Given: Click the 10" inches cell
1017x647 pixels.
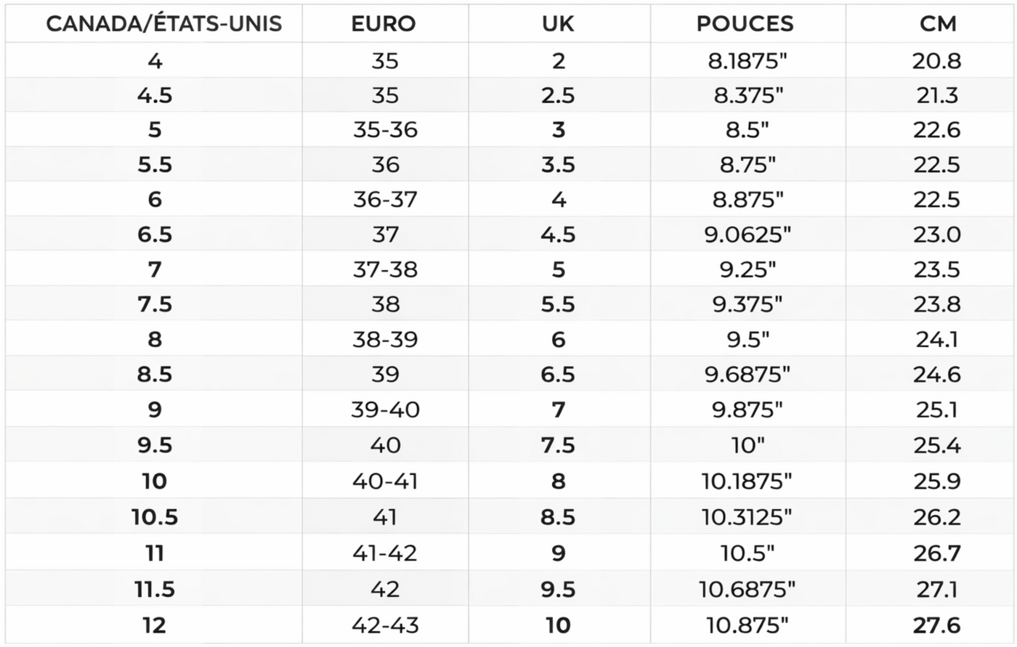Looking at the screenshot, I should pyautogui.click(x=747, y=445).
